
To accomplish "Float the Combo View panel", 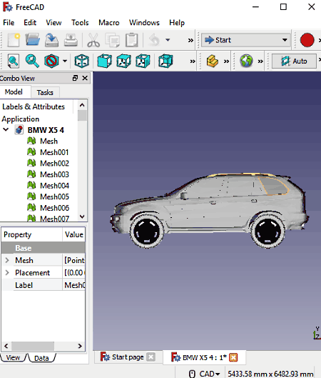I will pos(75,78).
